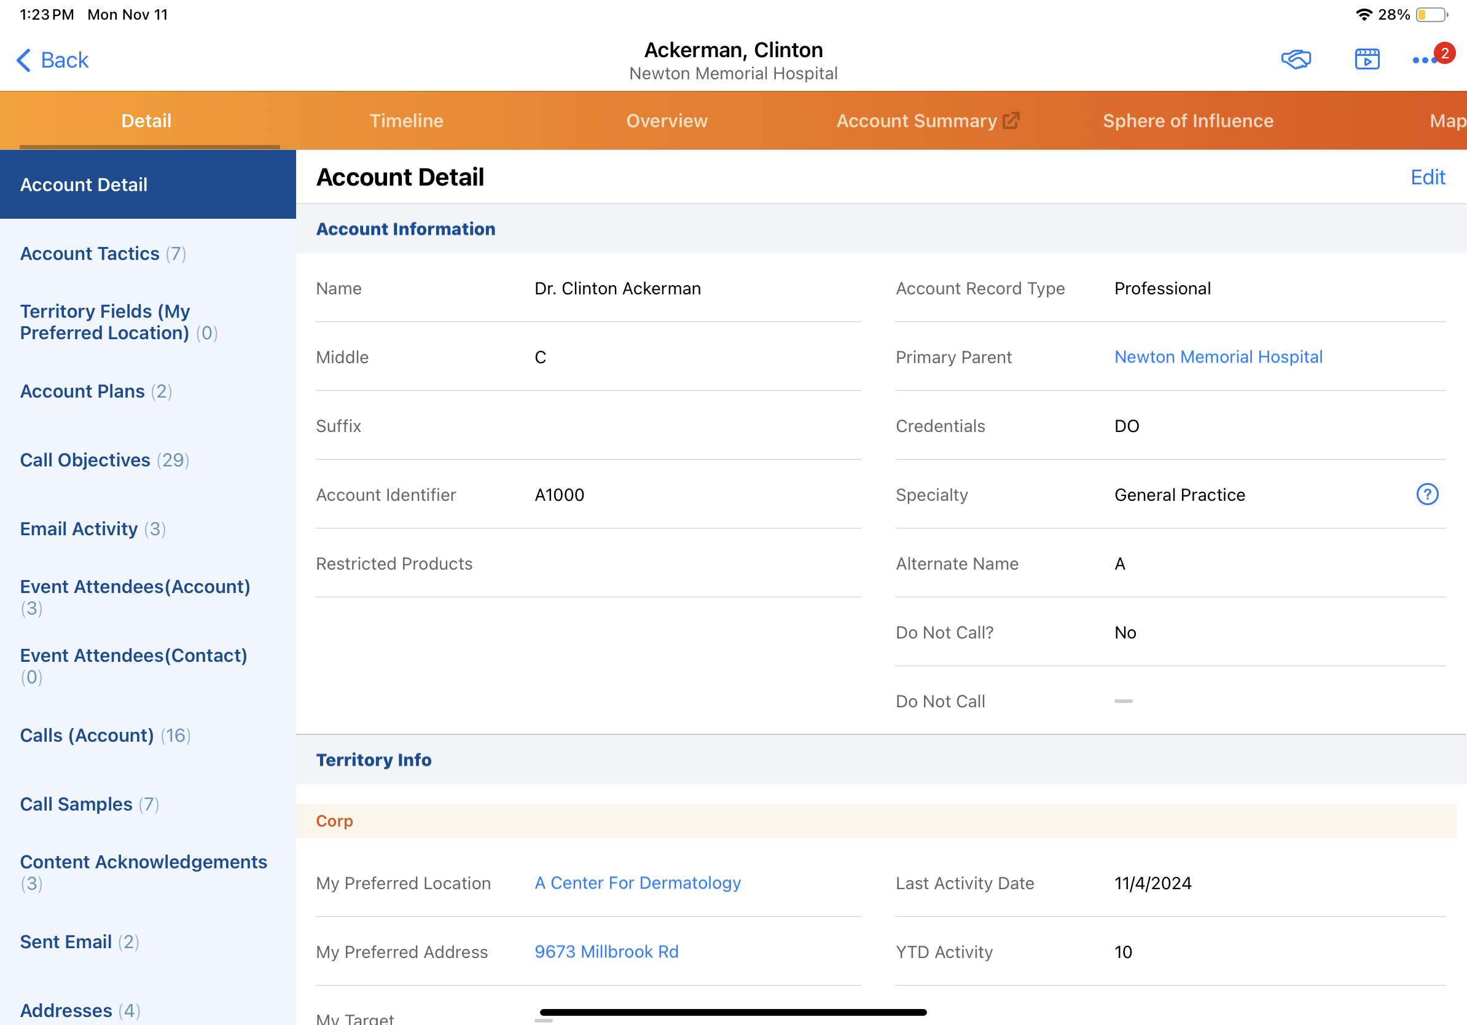Open A Center For Dermatology link
This screenshot has height=1025, width=1467.
(638, 882)
